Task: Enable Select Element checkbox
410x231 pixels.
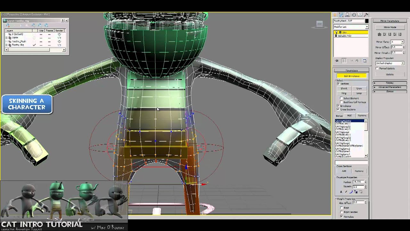Action: point(341,98)
